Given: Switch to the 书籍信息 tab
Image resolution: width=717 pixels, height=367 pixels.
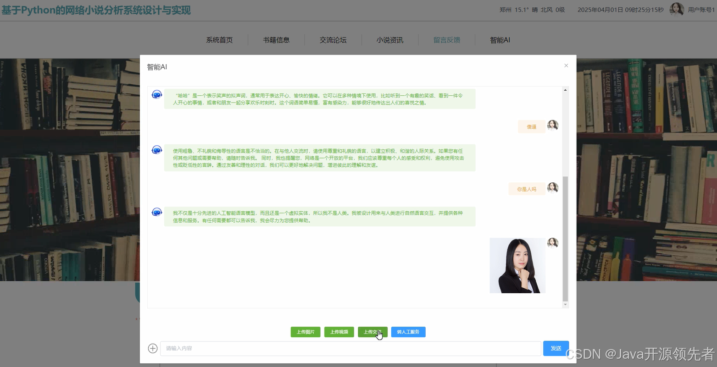Looking at the screenshot, I should [276, 40].
